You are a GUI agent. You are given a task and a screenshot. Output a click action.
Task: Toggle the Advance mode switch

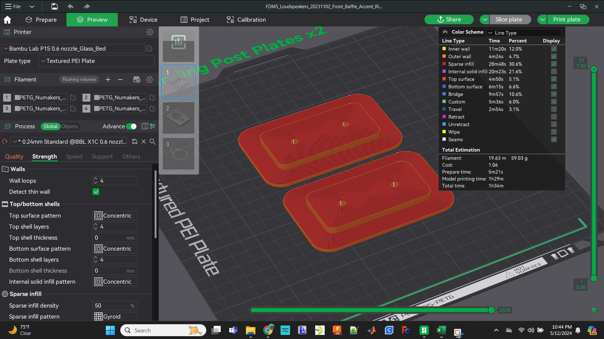pos(131,126)
